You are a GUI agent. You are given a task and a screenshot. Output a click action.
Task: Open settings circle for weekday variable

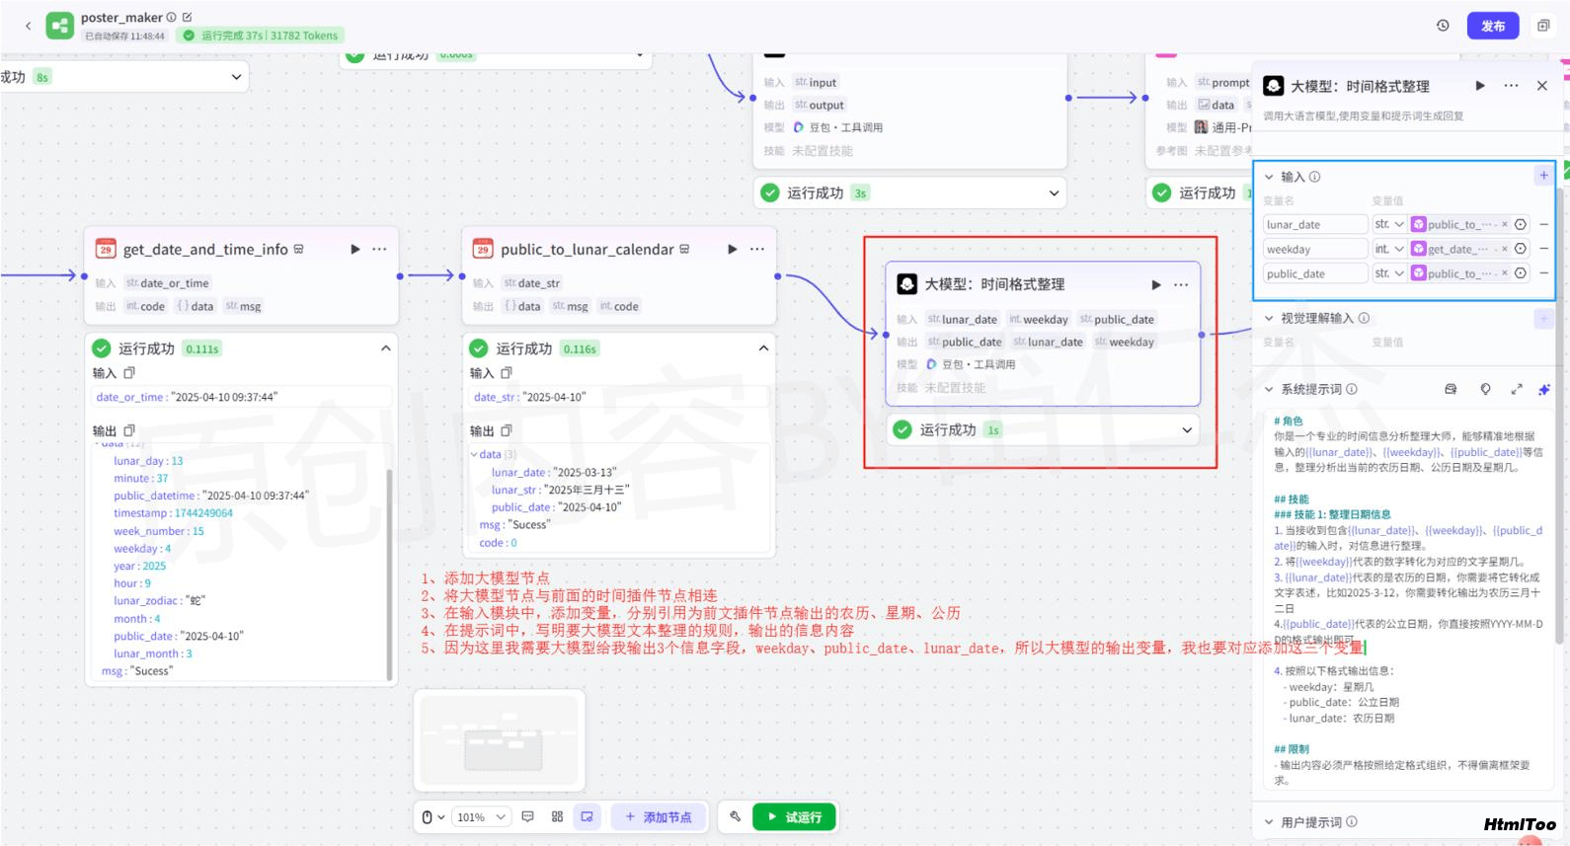coord(1521,249)
